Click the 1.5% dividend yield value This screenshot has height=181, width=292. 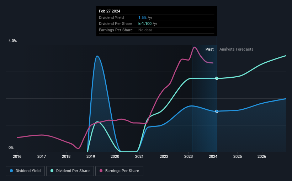tap(142, 17)
